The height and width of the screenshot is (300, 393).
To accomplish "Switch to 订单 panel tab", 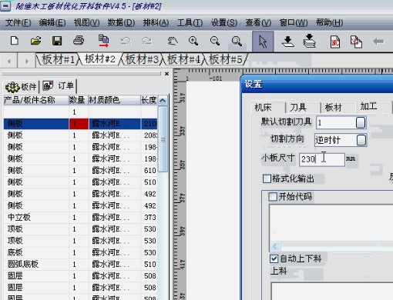I will point(59,85).
